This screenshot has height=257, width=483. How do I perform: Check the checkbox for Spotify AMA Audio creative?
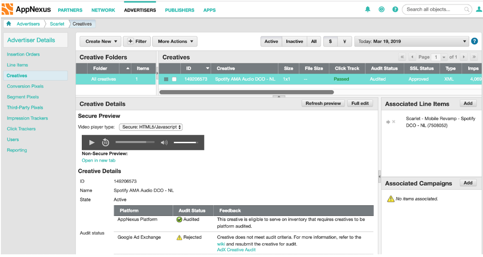[x=174, y=79]
